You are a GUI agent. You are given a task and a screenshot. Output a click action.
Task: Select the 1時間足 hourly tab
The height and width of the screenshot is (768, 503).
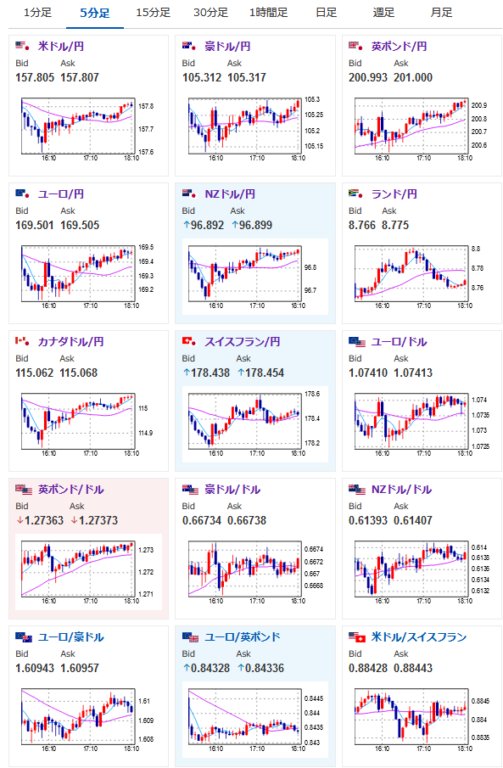click(x=268, y=12)
